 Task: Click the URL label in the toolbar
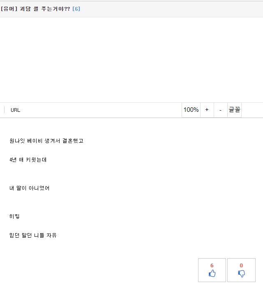(15, 110)
